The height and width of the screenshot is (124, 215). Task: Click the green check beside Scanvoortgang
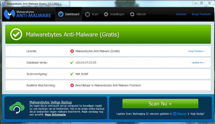point(72,74)
